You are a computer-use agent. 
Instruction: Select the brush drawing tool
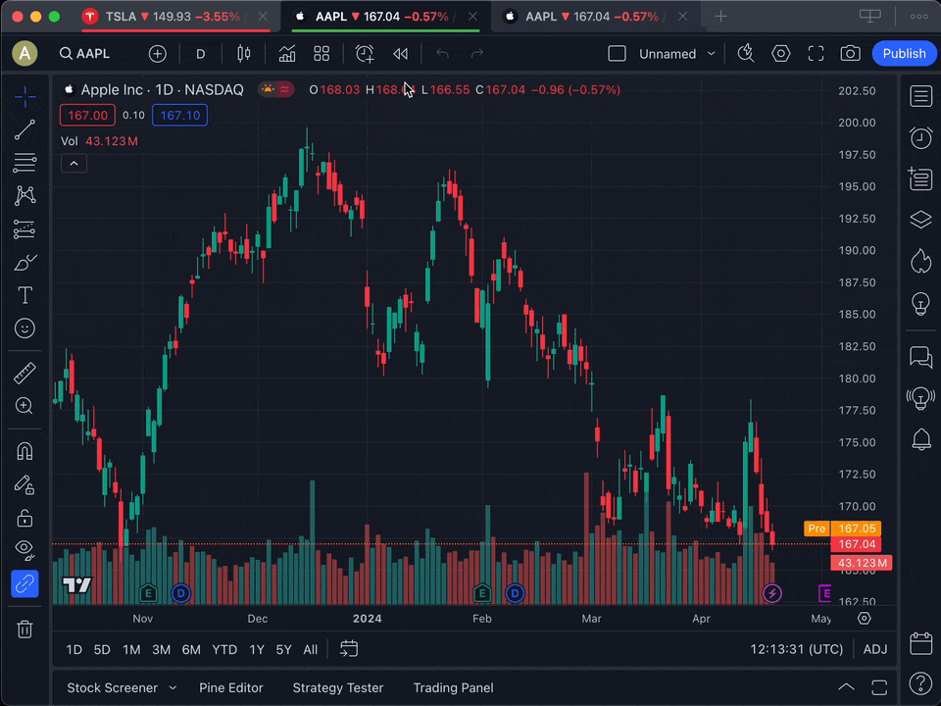pyautogui.click(x=25, y=263)
